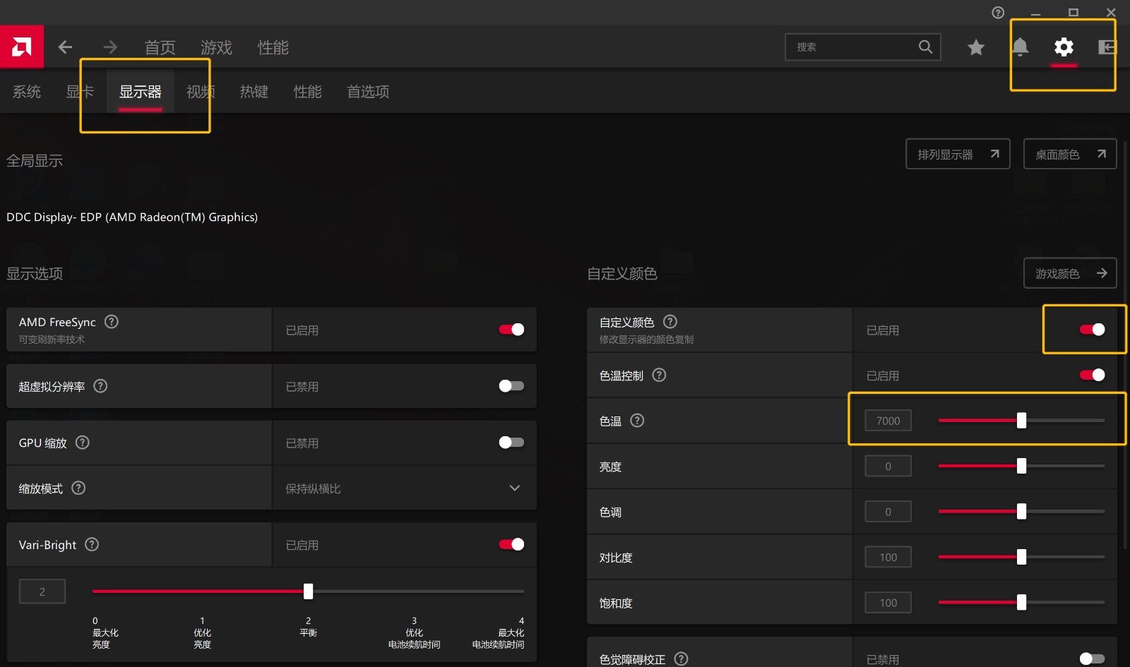Open 首页 top menu
This screenshot has height=667, width=1130.
pos(160,47)
